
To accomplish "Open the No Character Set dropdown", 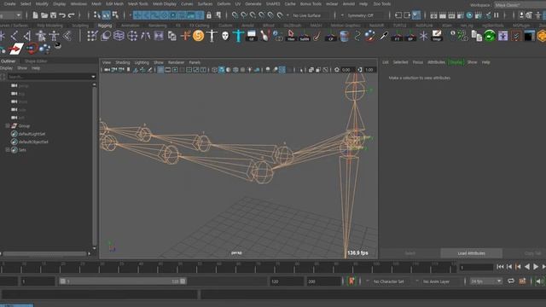I will point(390,281).
